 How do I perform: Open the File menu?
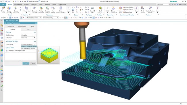click(3, 4)
